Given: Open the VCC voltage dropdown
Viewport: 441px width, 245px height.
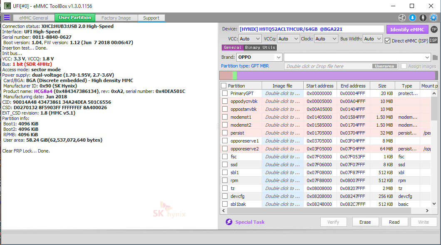Looking at the screenshot, I should click(x=250, y=39).
